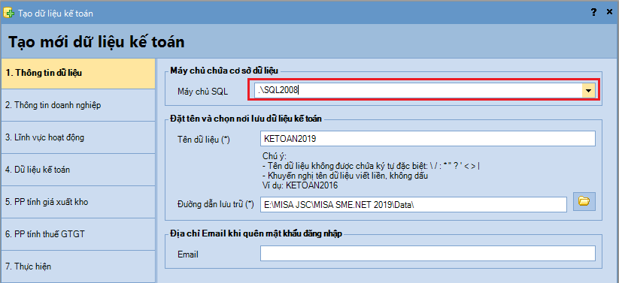Select step 1. Thông tin dữ liệu

click(78, 73)
